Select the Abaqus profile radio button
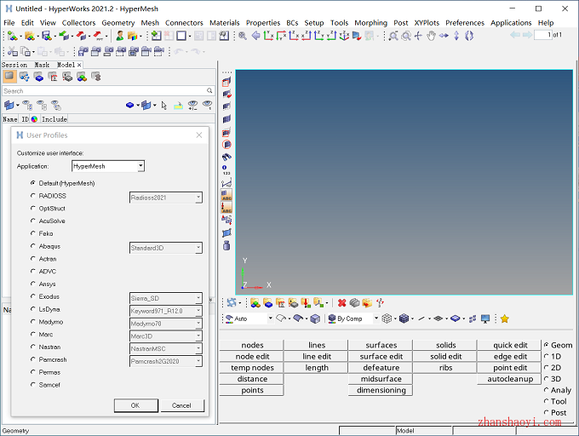 33,246
